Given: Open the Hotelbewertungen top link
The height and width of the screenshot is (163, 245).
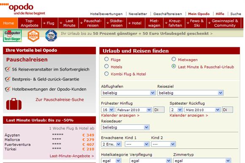Looking at the screenshot, I should pyautogui.click(x=106, y=14).
